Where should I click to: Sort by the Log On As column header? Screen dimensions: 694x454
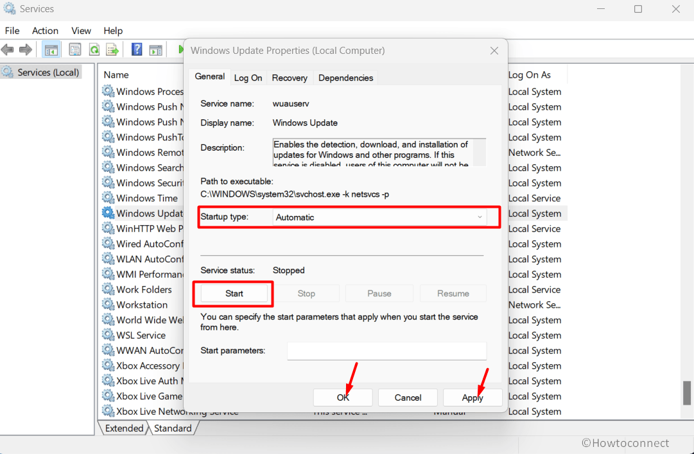coord(530,75)
